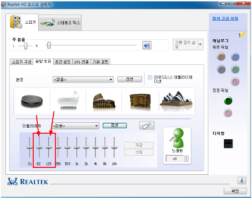
Task: Click the 삭제 delete button
Action: click(x=139, y=152)
